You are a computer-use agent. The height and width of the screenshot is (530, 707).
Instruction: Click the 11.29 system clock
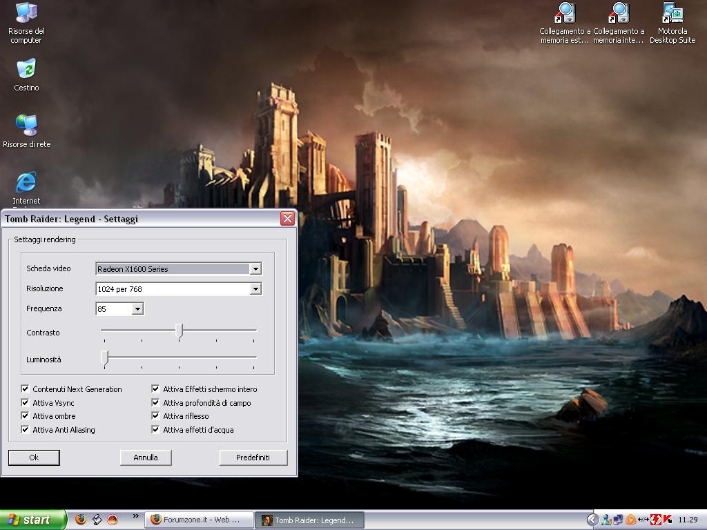coord(688,520)
